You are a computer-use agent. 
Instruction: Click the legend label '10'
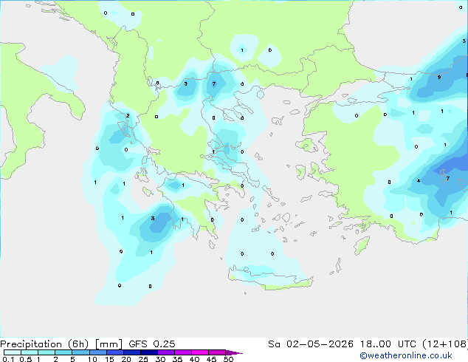[x=92, y=359]
